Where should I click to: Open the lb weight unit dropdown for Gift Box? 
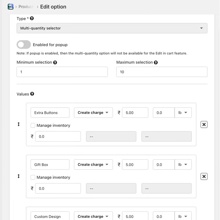tap(183, 165)
